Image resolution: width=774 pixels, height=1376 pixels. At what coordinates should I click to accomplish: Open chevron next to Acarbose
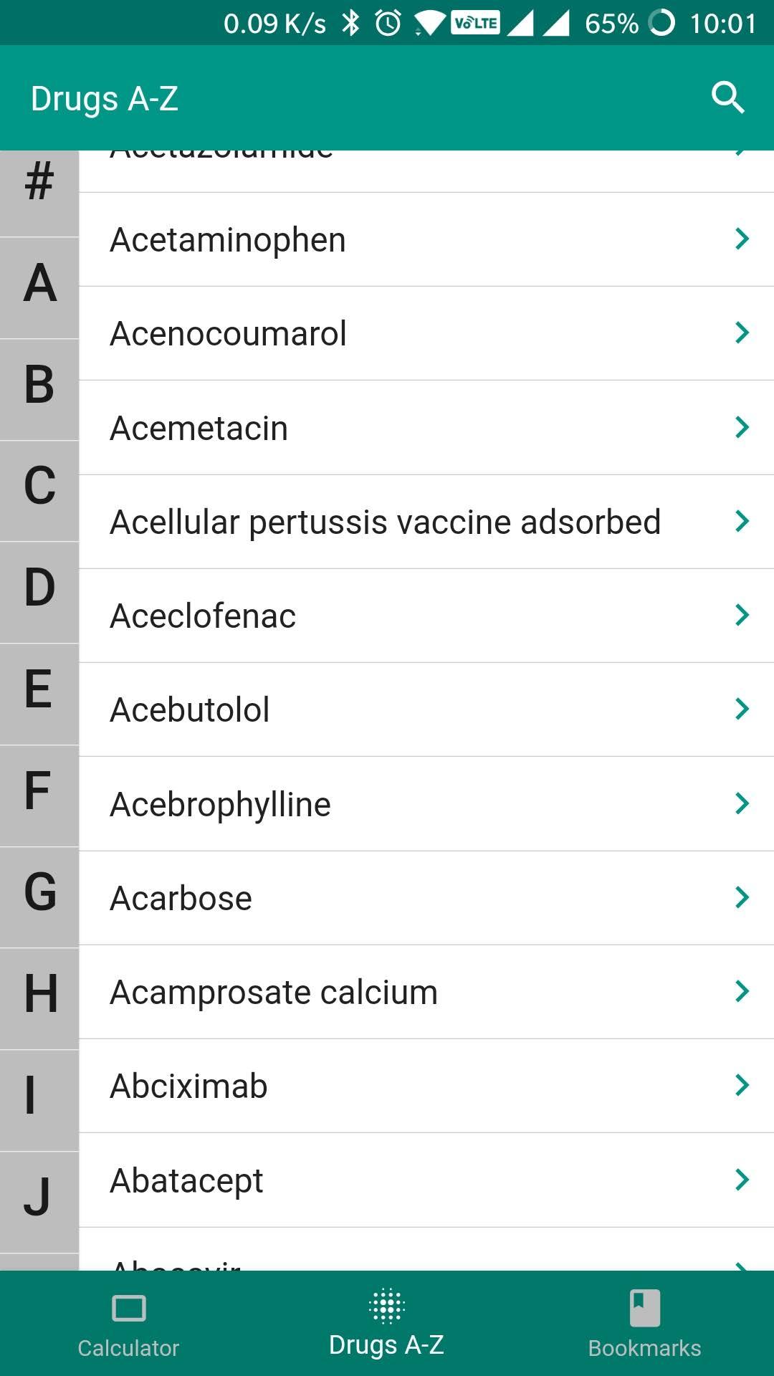coord(742,897)
